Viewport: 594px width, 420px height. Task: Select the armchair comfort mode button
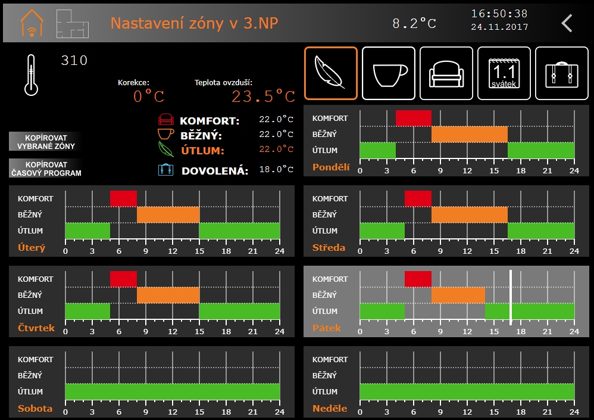pos(446,73)
